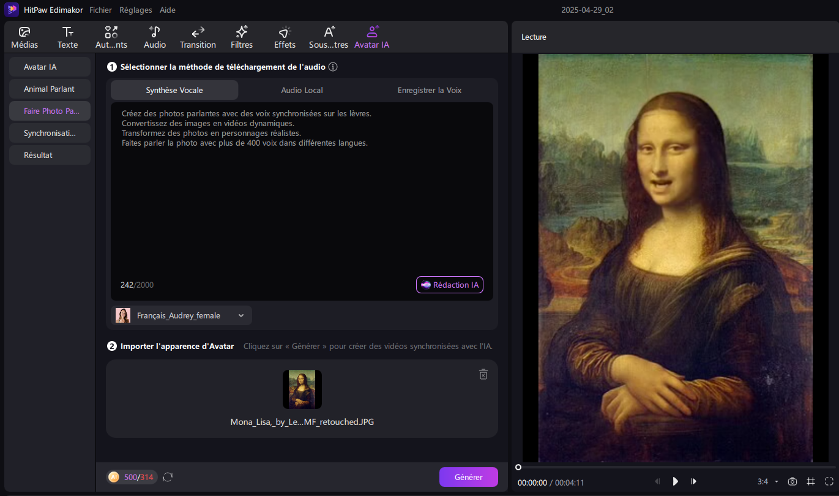Click the Rédaction IA button

(x=450, y=285)
